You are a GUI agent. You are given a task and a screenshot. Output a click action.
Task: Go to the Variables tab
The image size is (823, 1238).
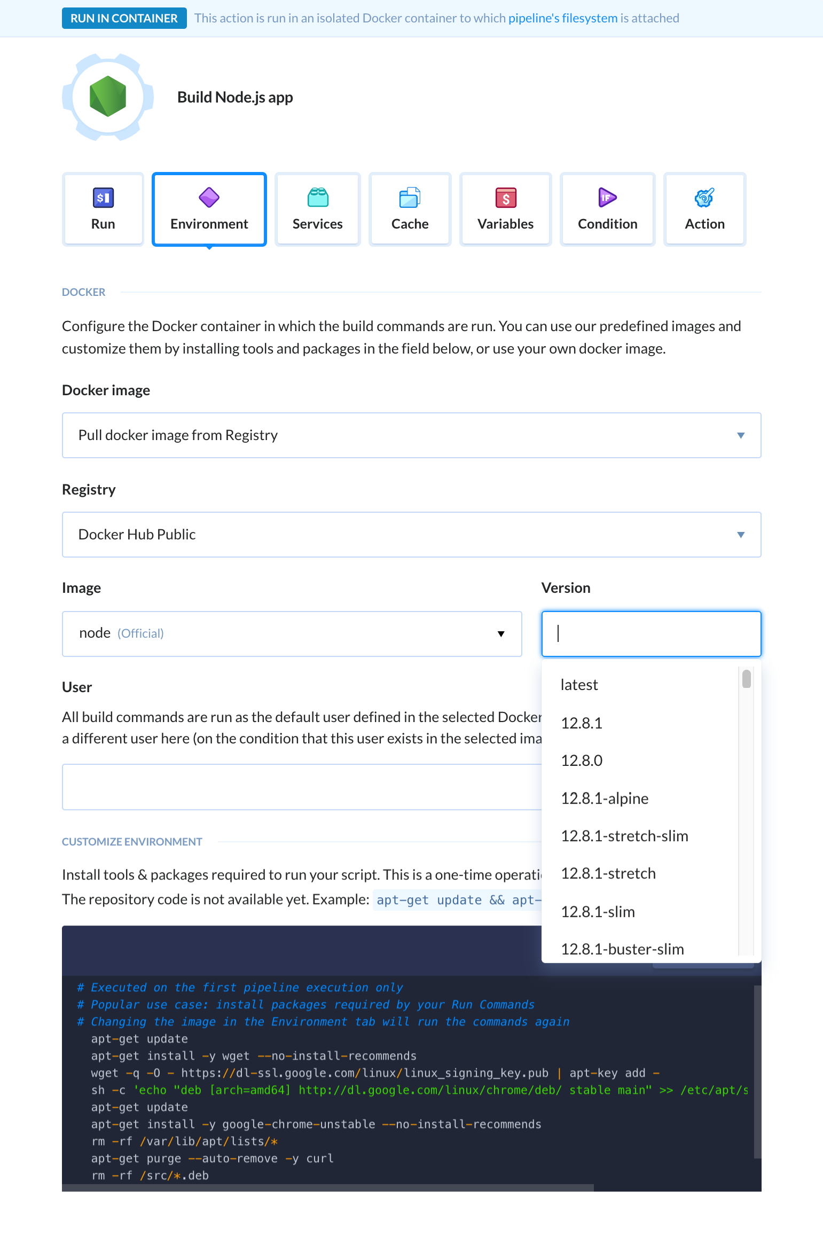(x=506, y=209)
